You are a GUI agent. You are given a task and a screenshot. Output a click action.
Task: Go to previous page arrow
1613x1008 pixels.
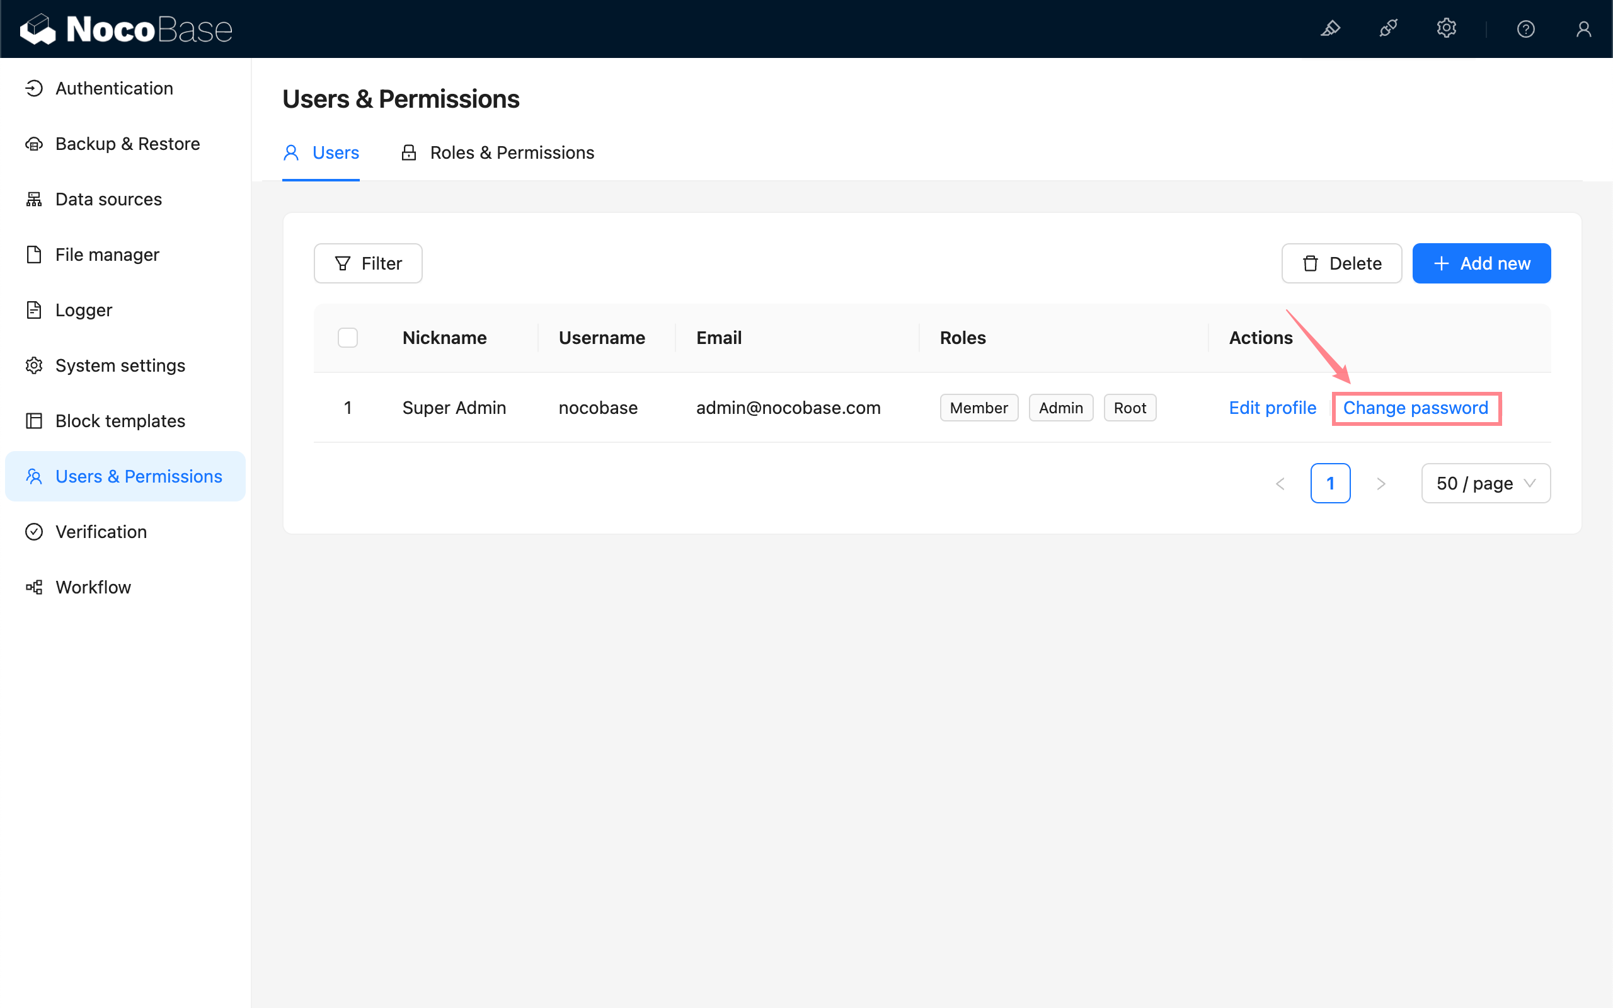(1280, 483)
